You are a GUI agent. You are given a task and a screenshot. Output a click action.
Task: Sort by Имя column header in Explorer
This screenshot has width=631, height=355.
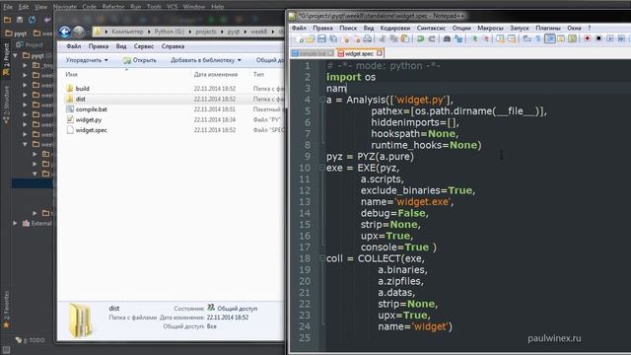tap(71, 75)
